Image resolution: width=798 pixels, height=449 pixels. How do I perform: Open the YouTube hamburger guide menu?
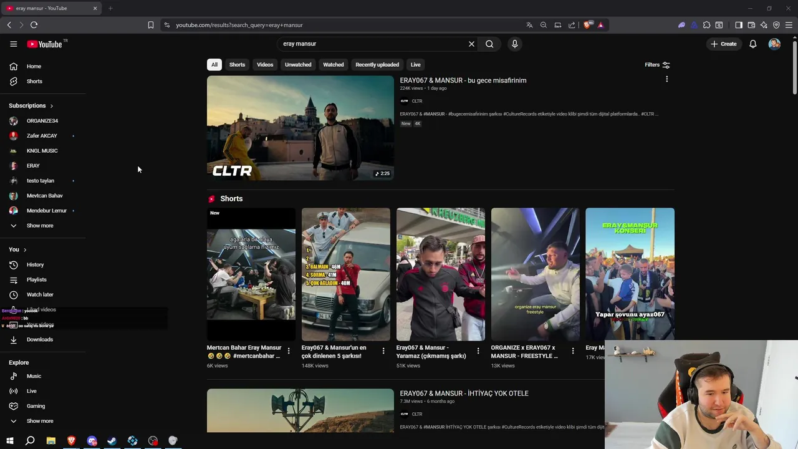click(13, 44)
